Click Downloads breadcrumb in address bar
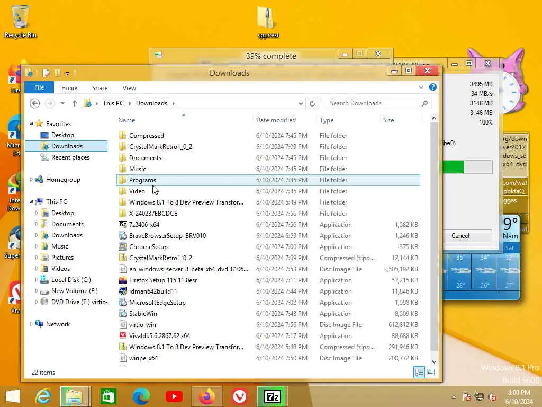Viewport: 542px width, 407px height. coord(151,103)
